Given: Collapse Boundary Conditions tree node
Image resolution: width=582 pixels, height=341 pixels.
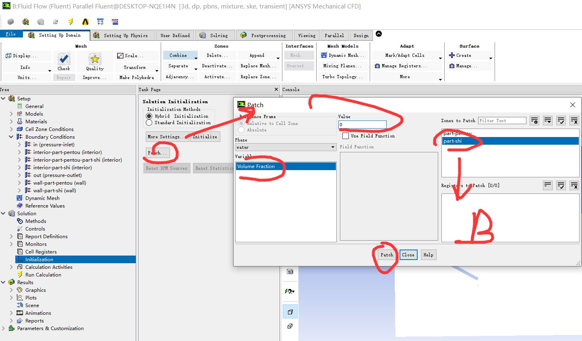Looking at the screenshot, I should (11, 137).
